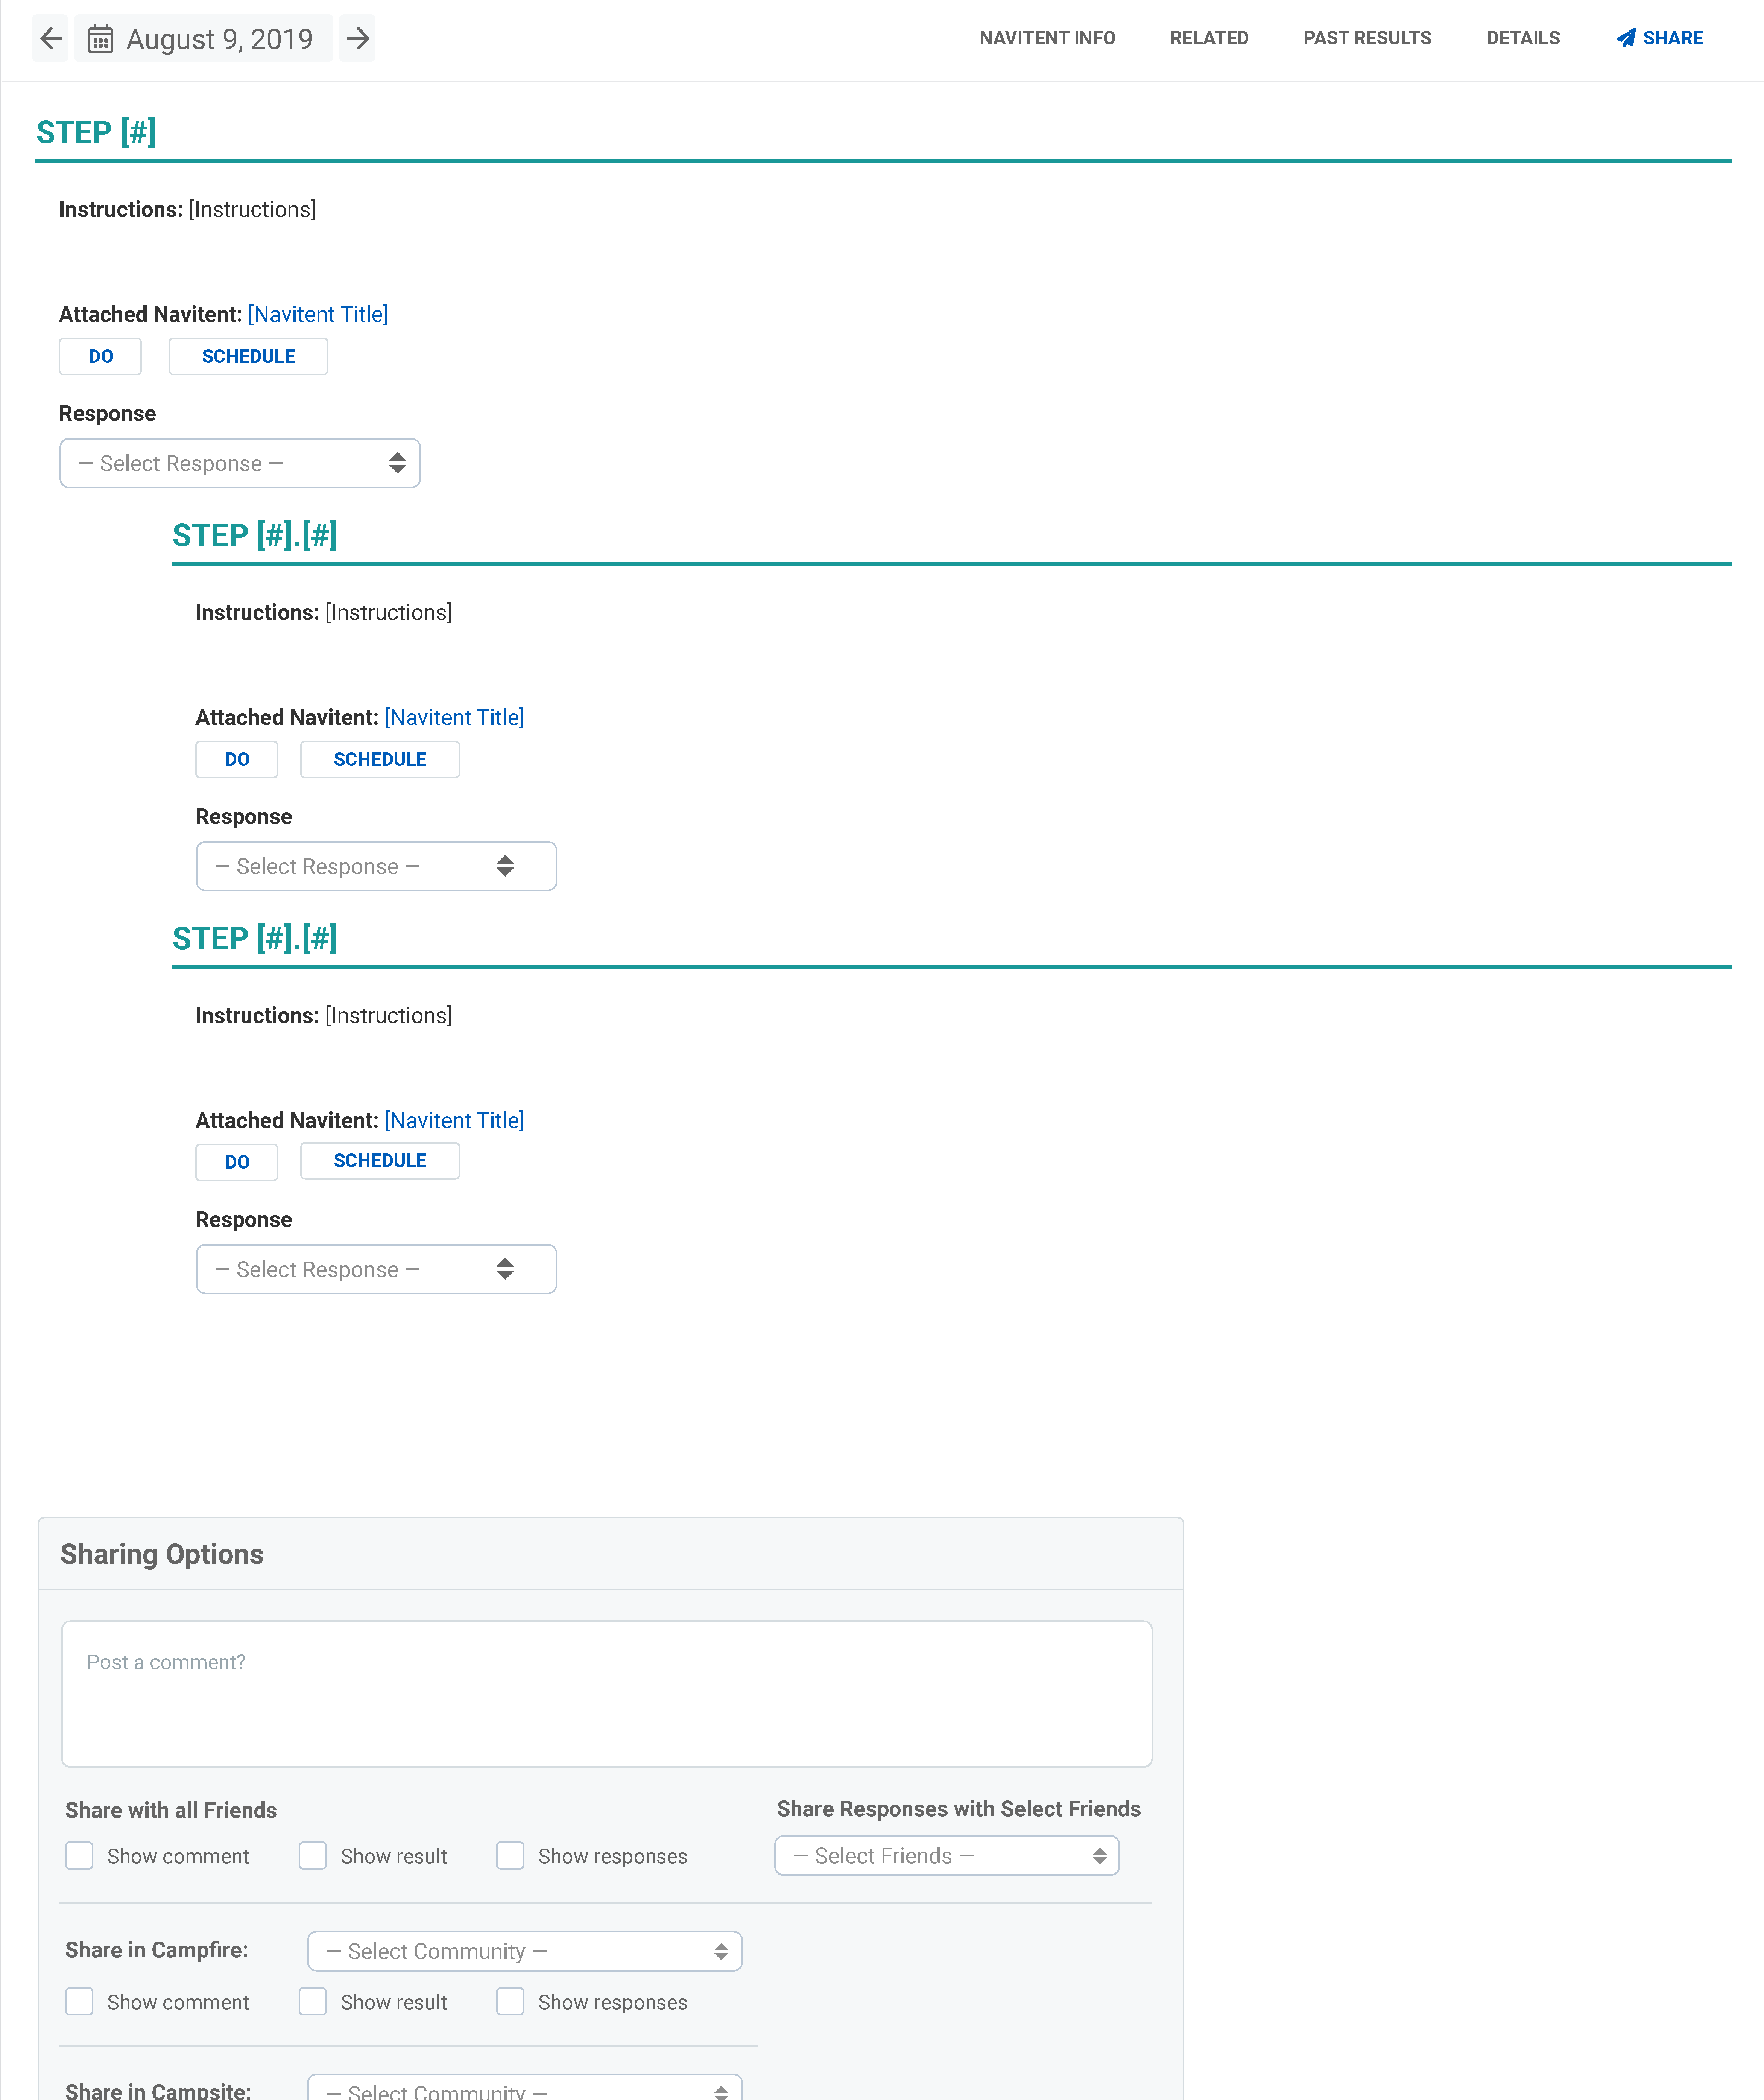Screen dimensions: 1764x2100
Task: Toggle Show responses under Share in Campfire
Action: click(x=510, y=2001)
